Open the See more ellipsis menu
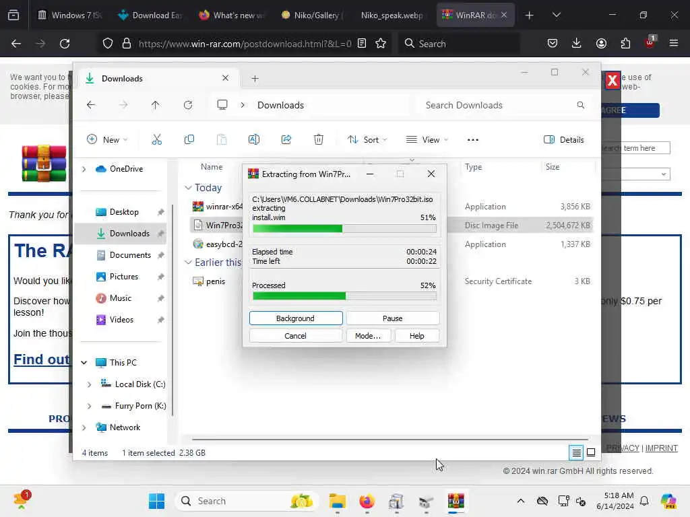 click(x=472, y=140)
